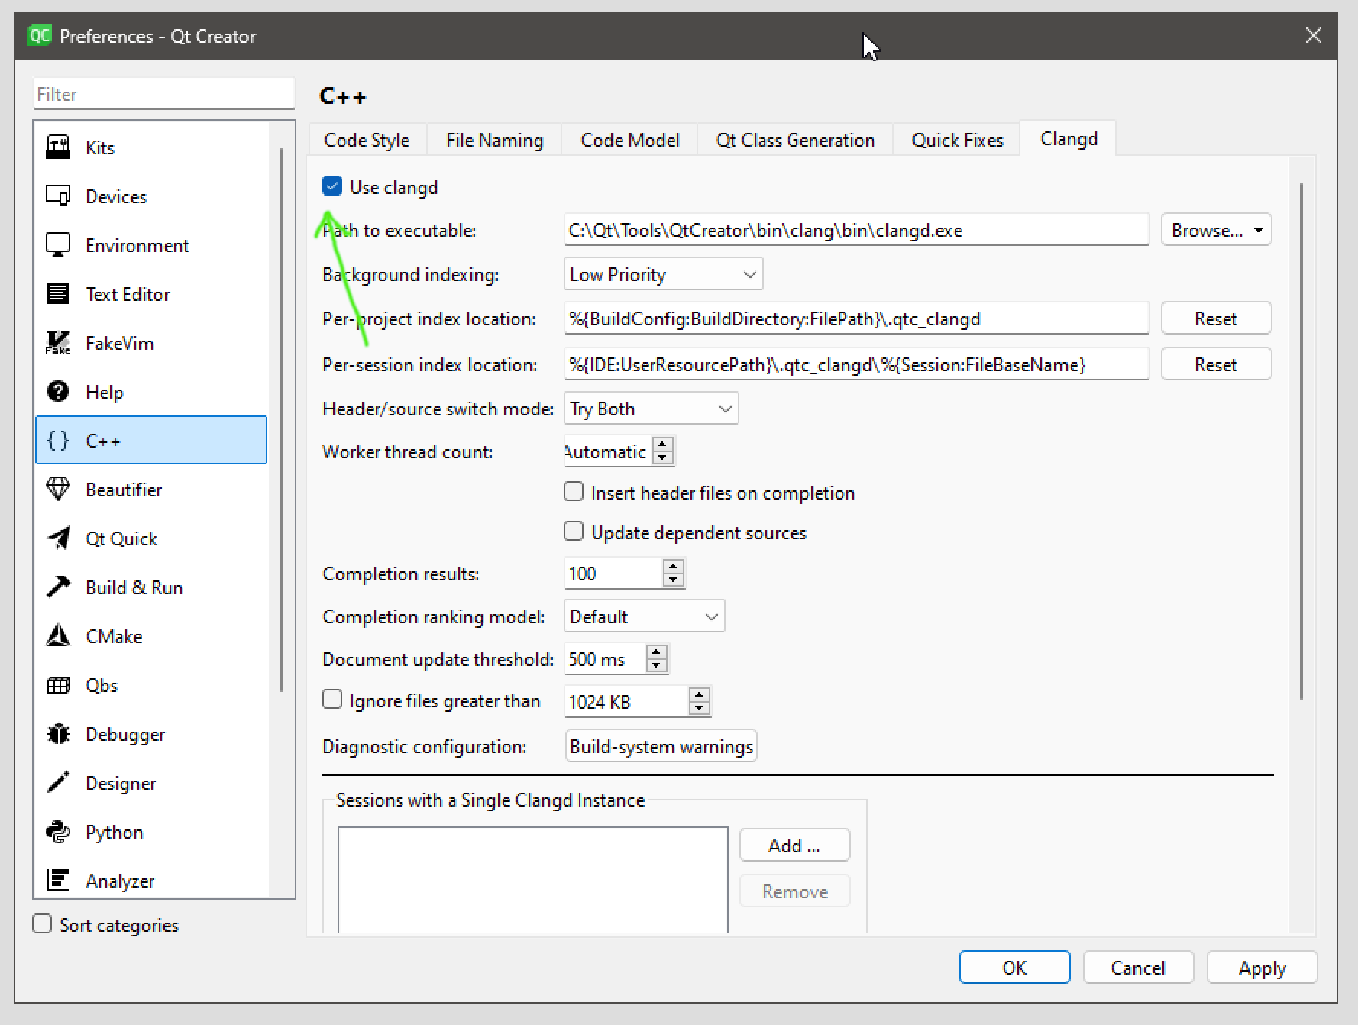
Task: Increase ignore file size value
Action: [x=699, y=694]
